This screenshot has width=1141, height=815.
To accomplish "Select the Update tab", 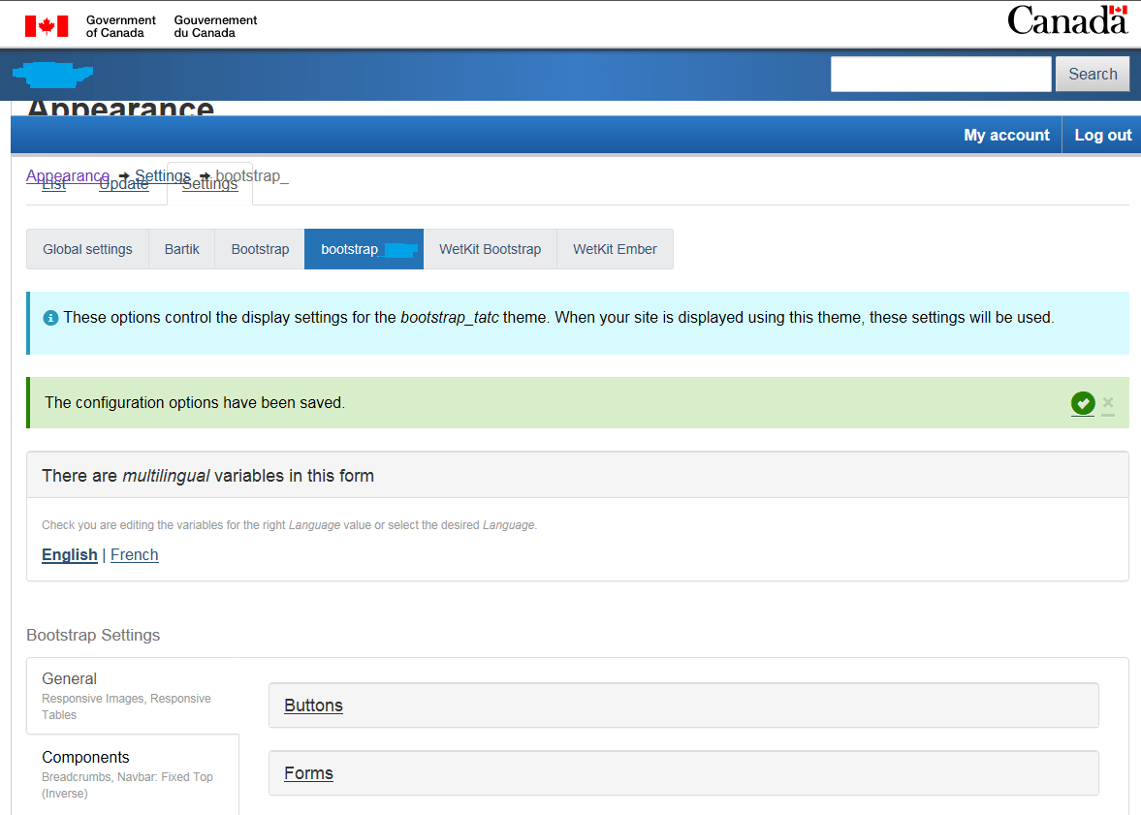I will [123, 183].
